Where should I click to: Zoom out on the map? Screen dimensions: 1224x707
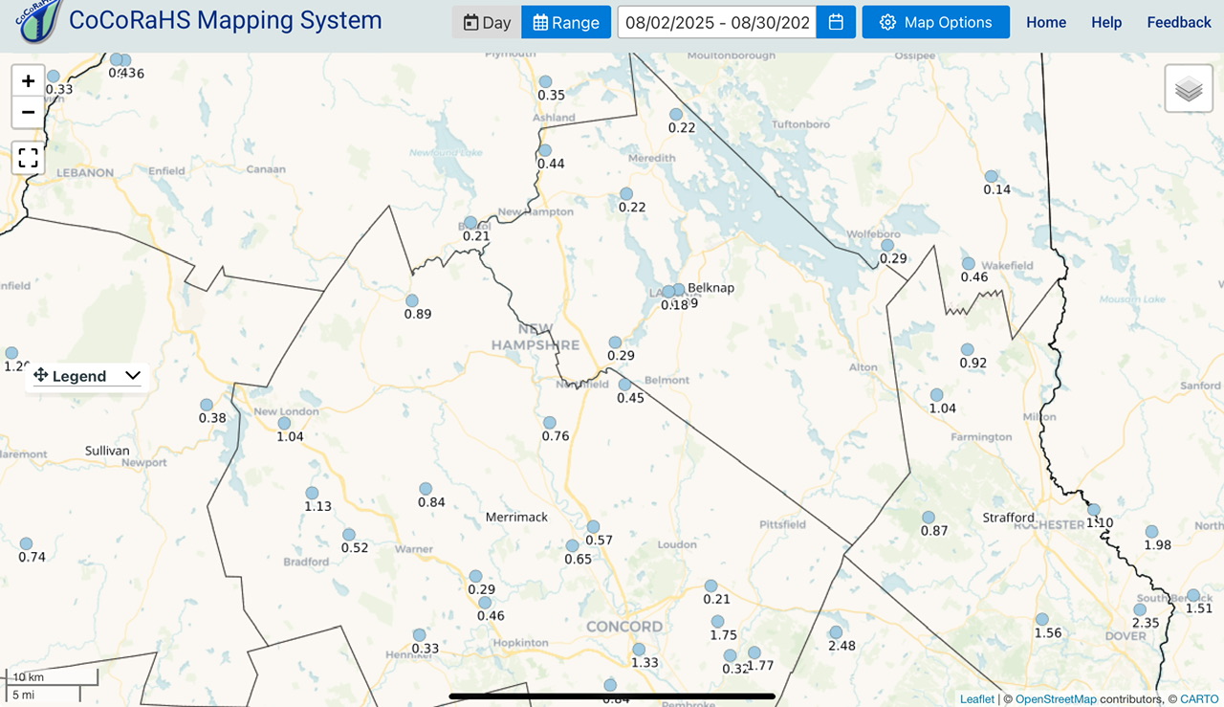point(29,112)
